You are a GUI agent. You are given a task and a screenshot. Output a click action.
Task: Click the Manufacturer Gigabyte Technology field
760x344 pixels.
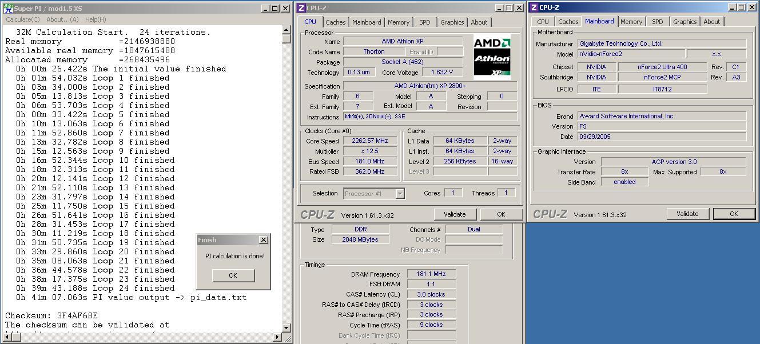(x=662, y=43)
